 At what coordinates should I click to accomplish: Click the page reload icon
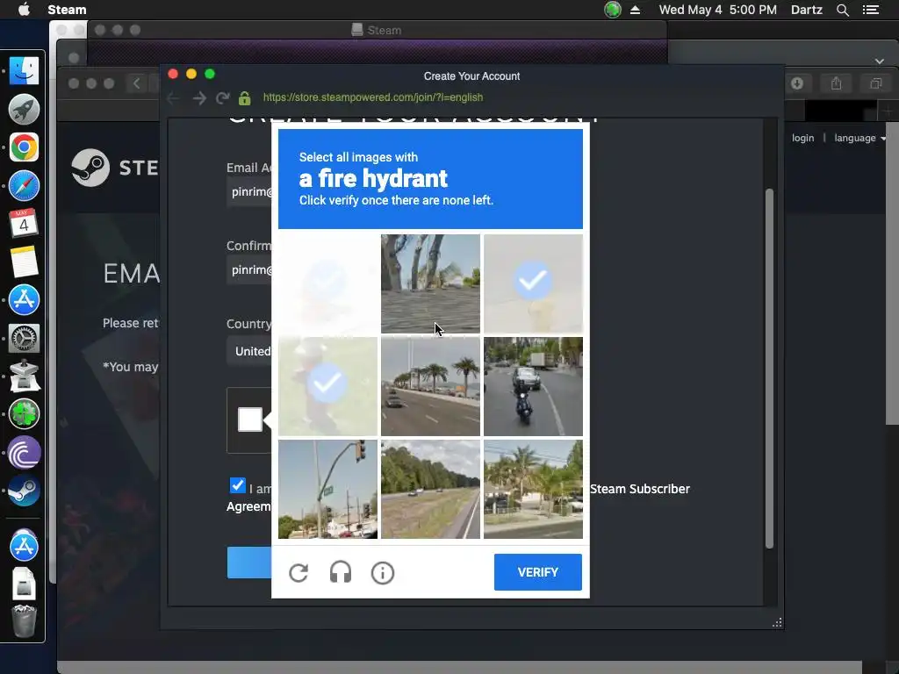point(222,98)
